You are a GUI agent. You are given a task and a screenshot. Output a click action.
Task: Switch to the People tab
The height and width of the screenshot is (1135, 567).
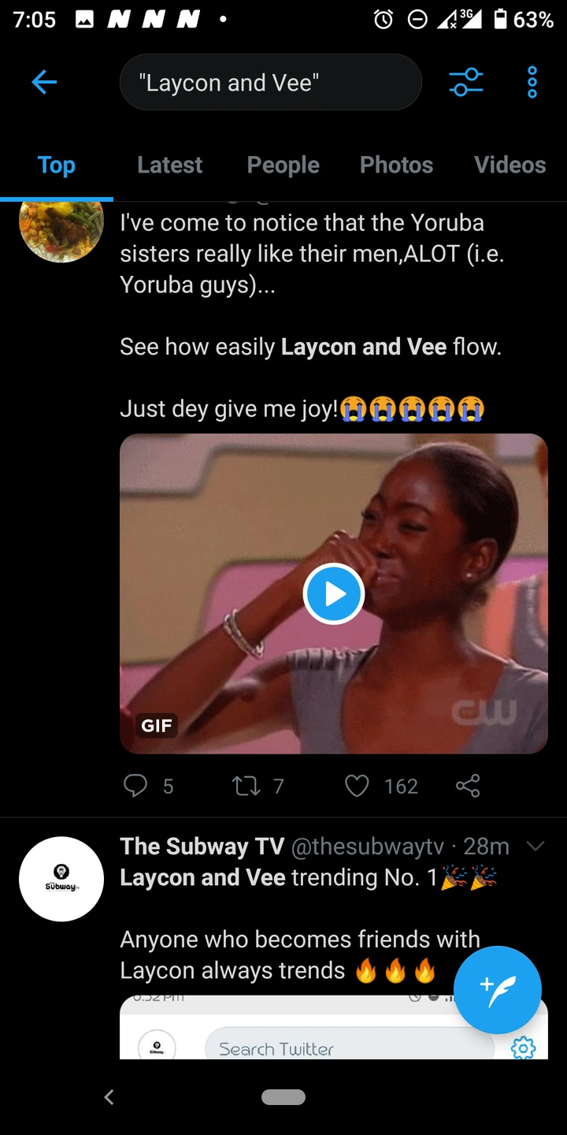pos(283,165)
